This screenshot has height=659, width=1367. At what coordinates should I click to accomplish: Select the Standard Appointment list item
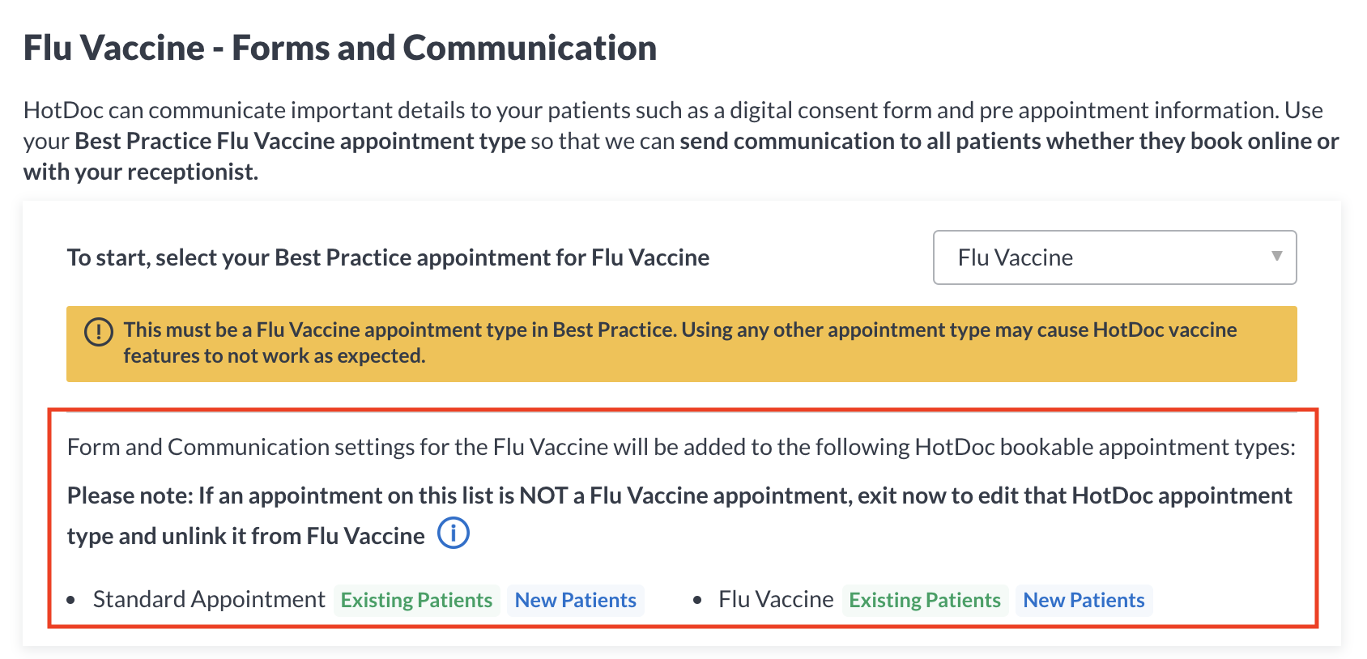(x=209, y=599)
